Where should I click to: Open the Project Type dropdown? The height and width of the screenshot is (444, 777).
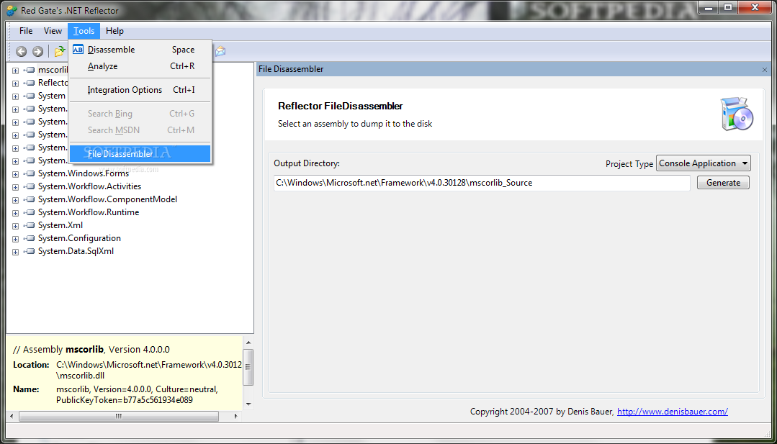click(703, 163)
